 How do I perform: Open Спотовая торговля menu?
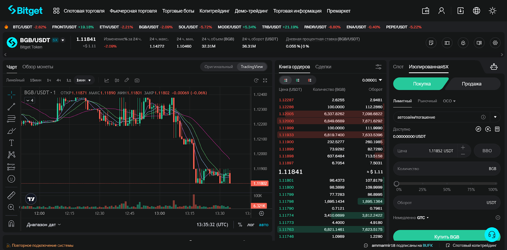click(84, 11)
